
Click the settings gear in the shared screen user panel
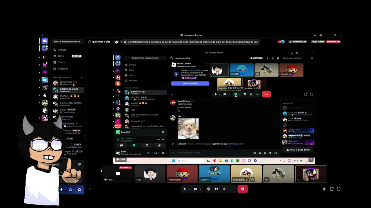(x=163, y=153)
